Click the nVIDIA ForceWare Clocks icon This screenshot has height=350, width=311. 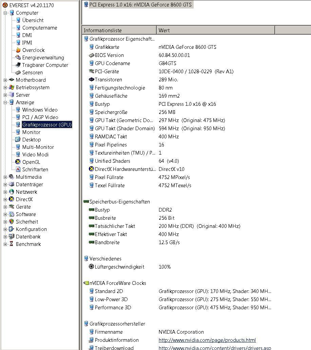click(x=86, y=283)
